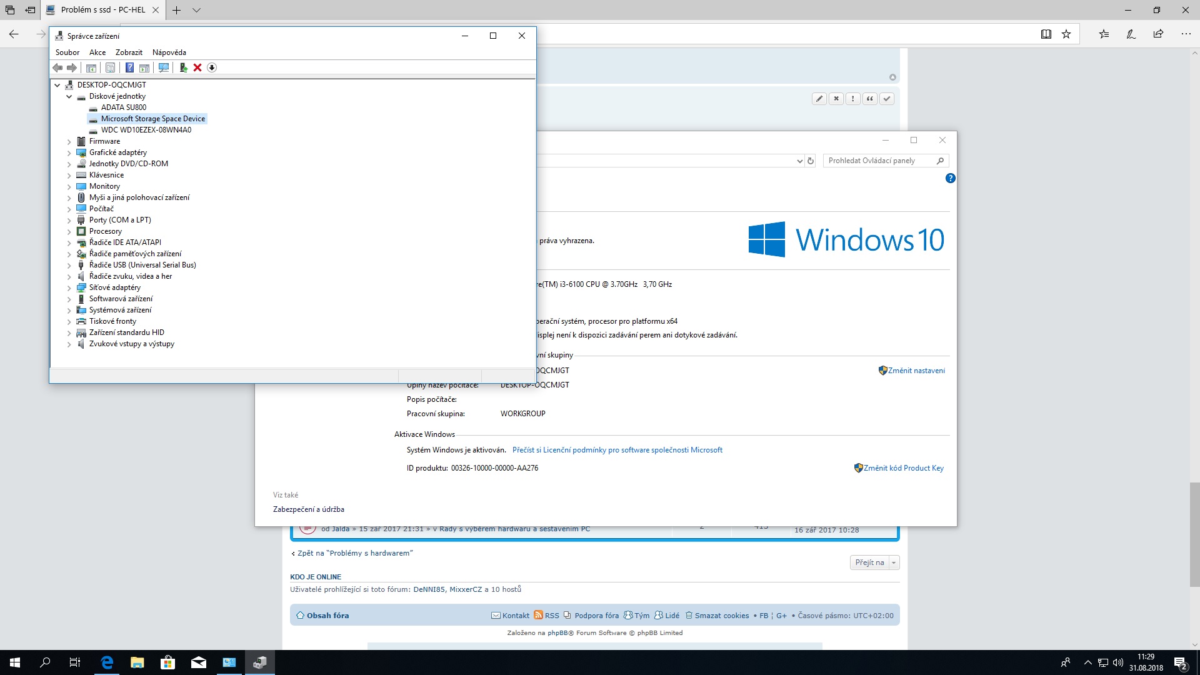Click the Prohledat Ovládací panely search field

878,161
